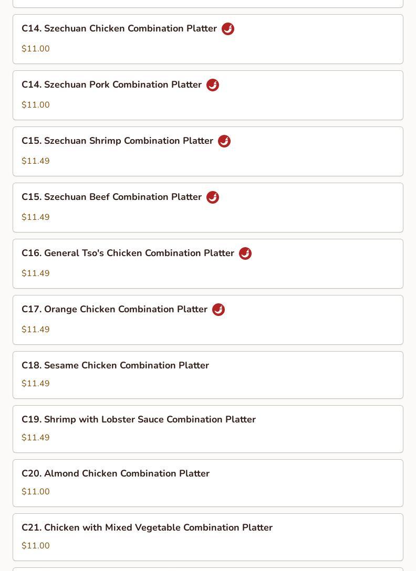Viewport: 416px width, 571px height.
Task: Click the $11.49 price under Sesame Chicken
Action: (x=36, y=384)
